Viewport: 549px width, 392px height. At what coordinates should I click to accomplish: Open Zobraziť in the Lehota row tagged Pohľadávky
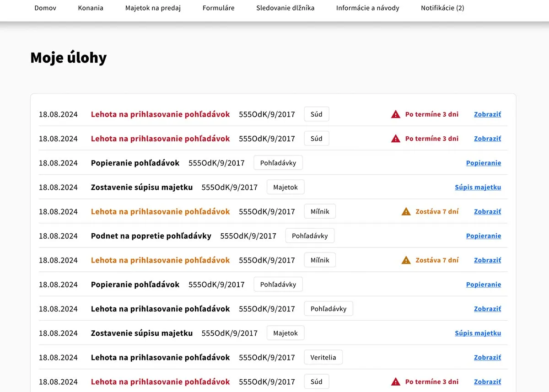coord(488,309)
